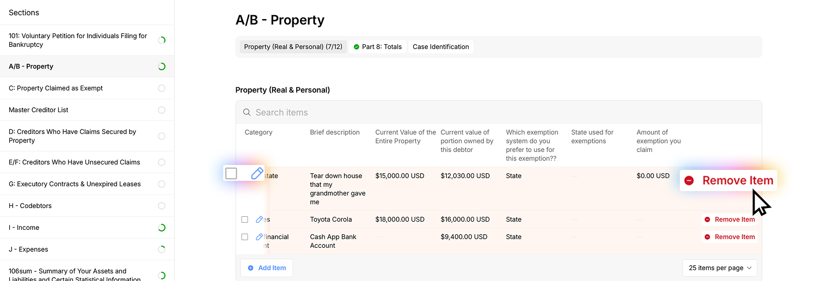The height and width of the screenshot is (281, 823).
Task: Open the 25 items per page dropdown
Action: click(720, 268)
